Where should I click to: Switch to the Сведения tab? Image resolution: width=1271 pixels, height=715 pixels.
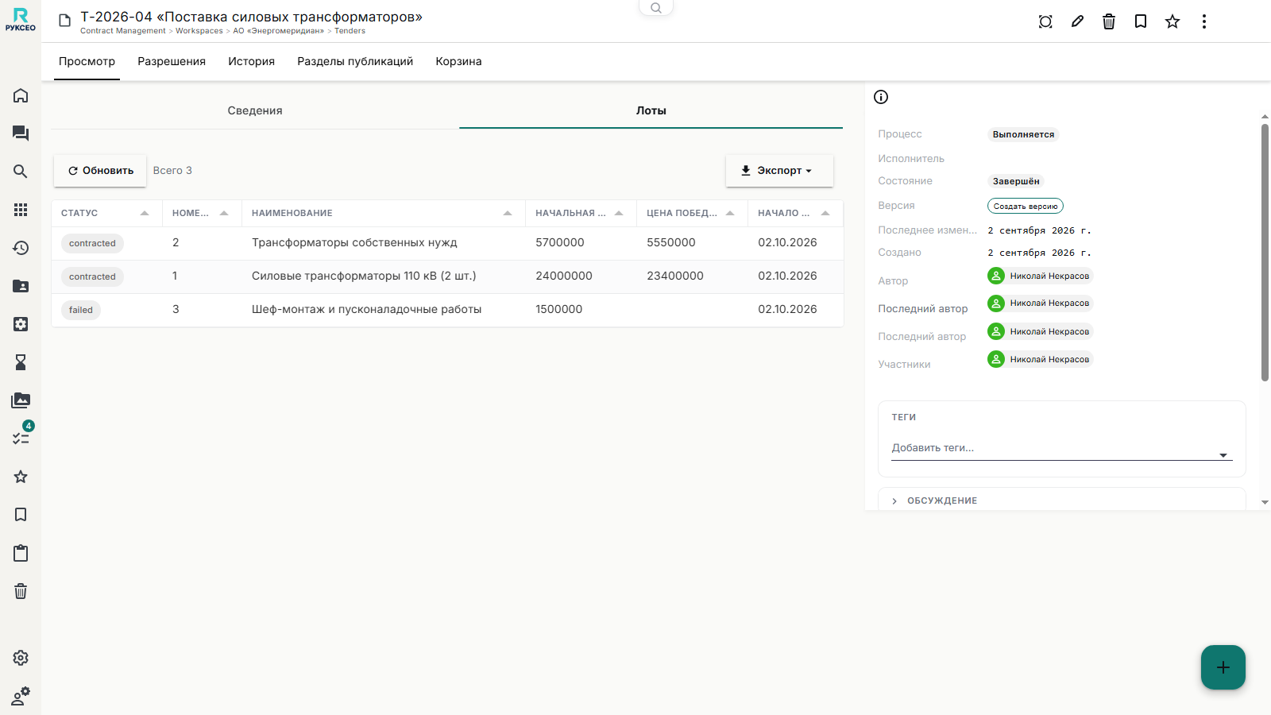coord(255,110)
